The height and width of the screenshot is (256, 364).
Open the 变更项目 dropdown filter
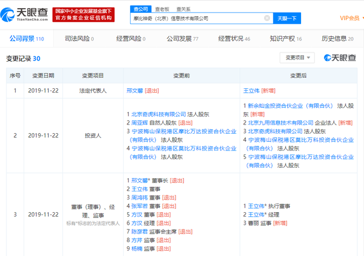pyautogui.click(x=297, y=58)
